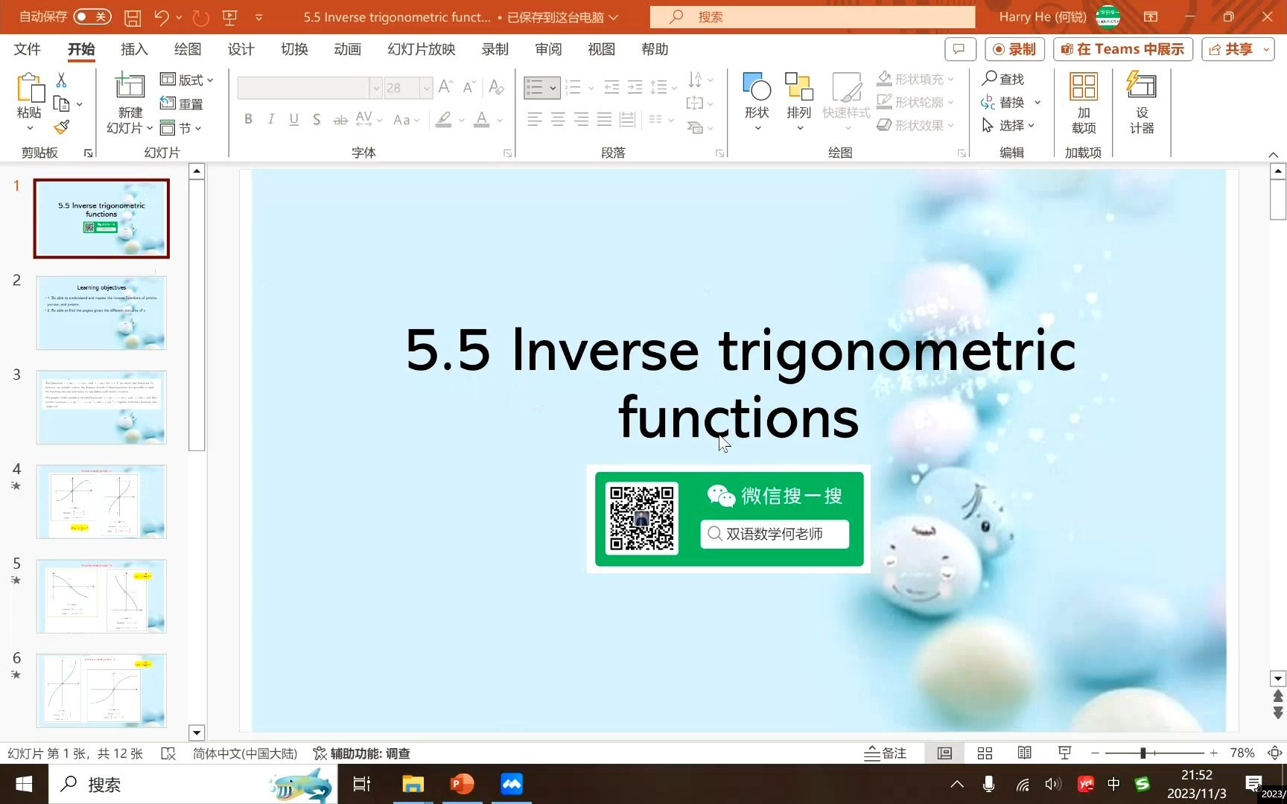Click the Paste (粘贴) clipboard icon
The height and width of the screenshot is (804, 1287).
point(29,88)
